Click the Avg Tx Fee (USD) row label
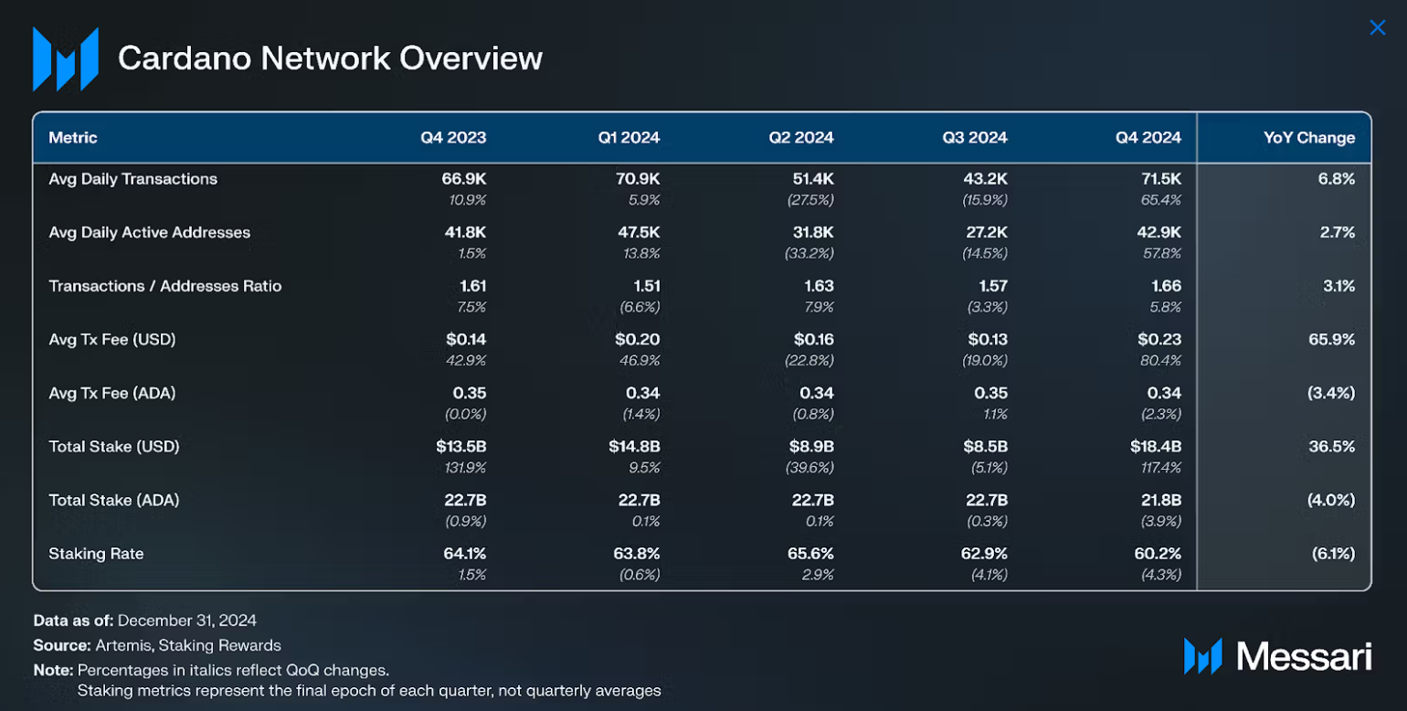 pos(112,340)
